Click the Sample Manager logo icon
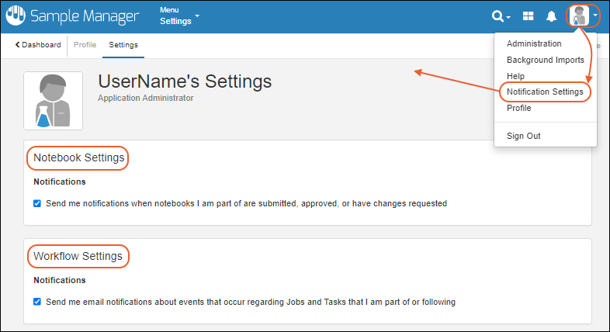This screenshot has width=610, height=332. [x=16, y=16]
